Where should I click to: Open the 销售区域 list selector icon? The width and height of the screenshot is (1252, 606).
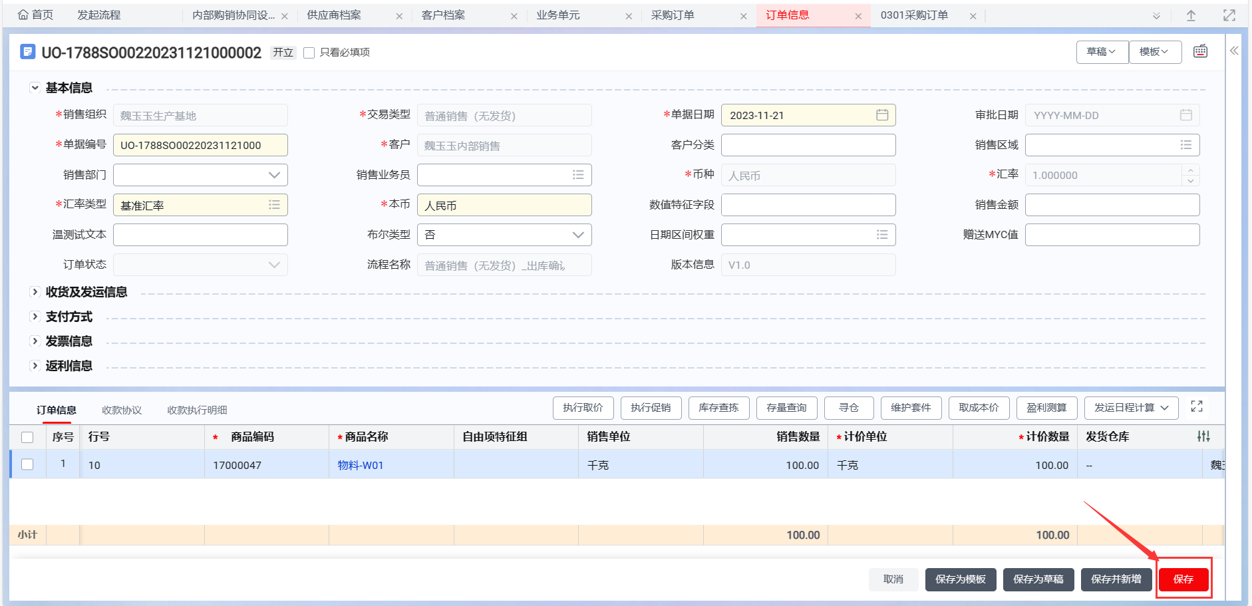pos(1185,144)
